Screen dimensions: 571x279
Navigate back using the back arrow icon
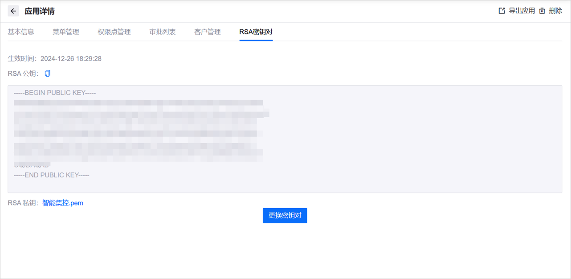[x=13, y=11]
